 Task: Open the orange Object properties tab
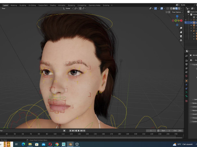(x=186, y=81)
